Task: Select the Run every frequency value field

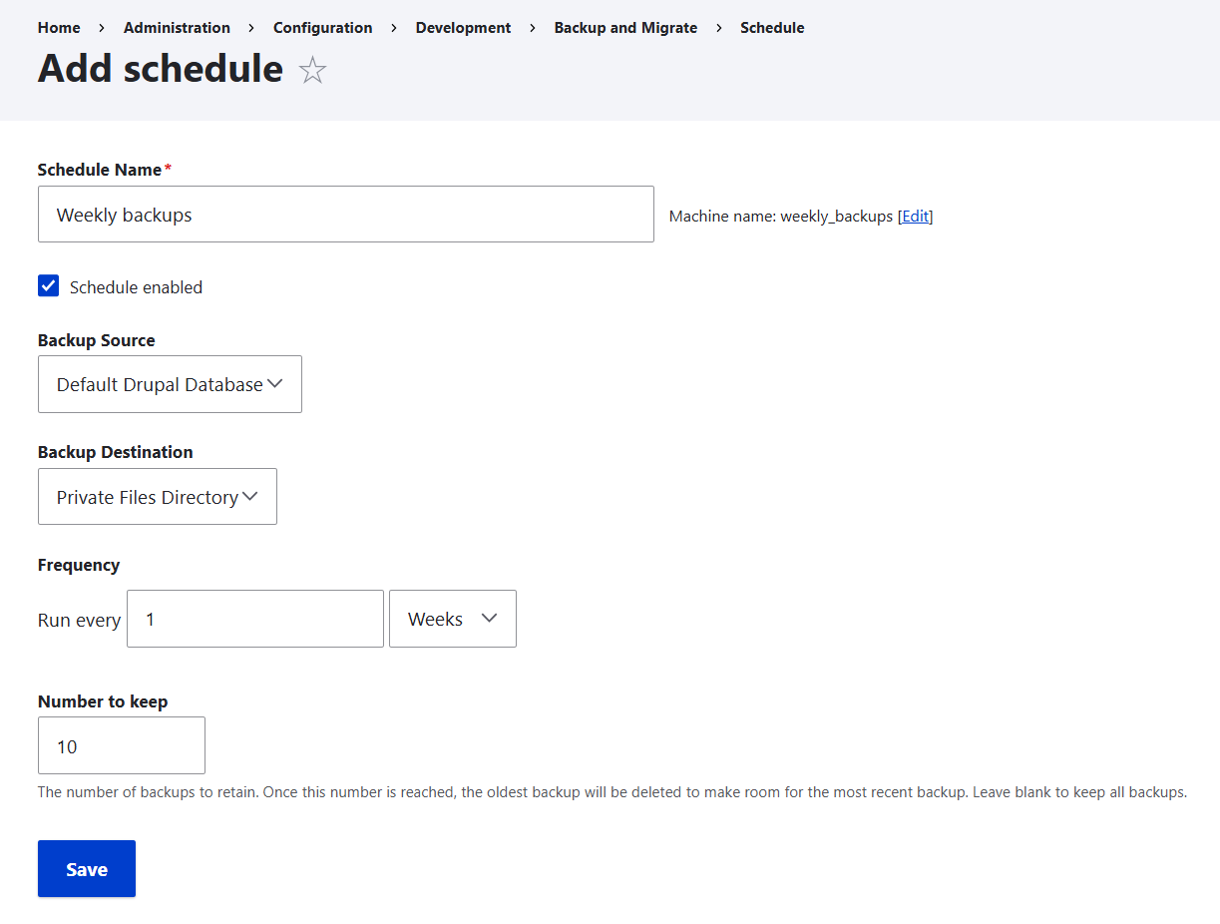Action: click(254, 619)
